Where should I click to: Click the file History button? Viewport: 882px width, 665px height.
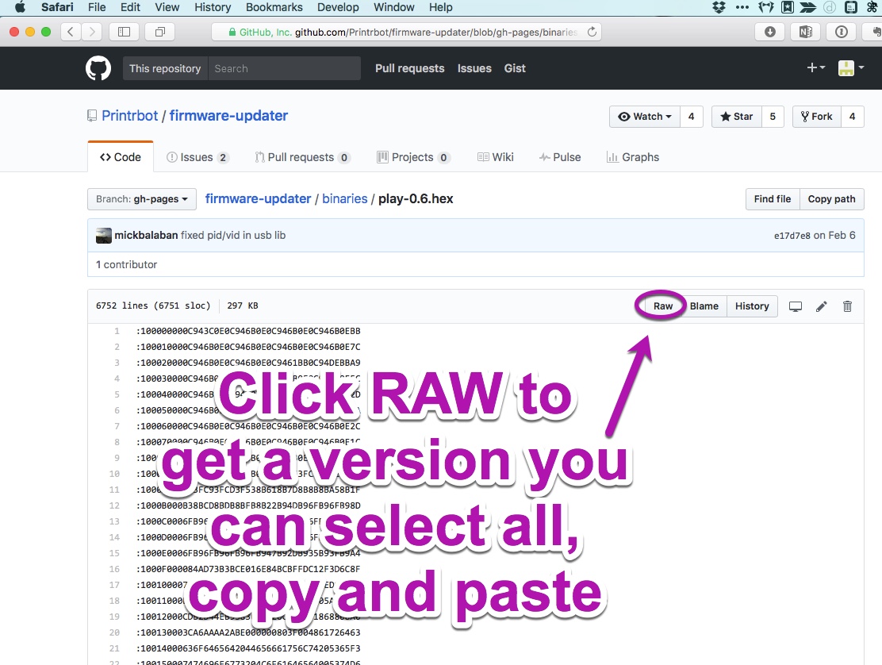752,306
